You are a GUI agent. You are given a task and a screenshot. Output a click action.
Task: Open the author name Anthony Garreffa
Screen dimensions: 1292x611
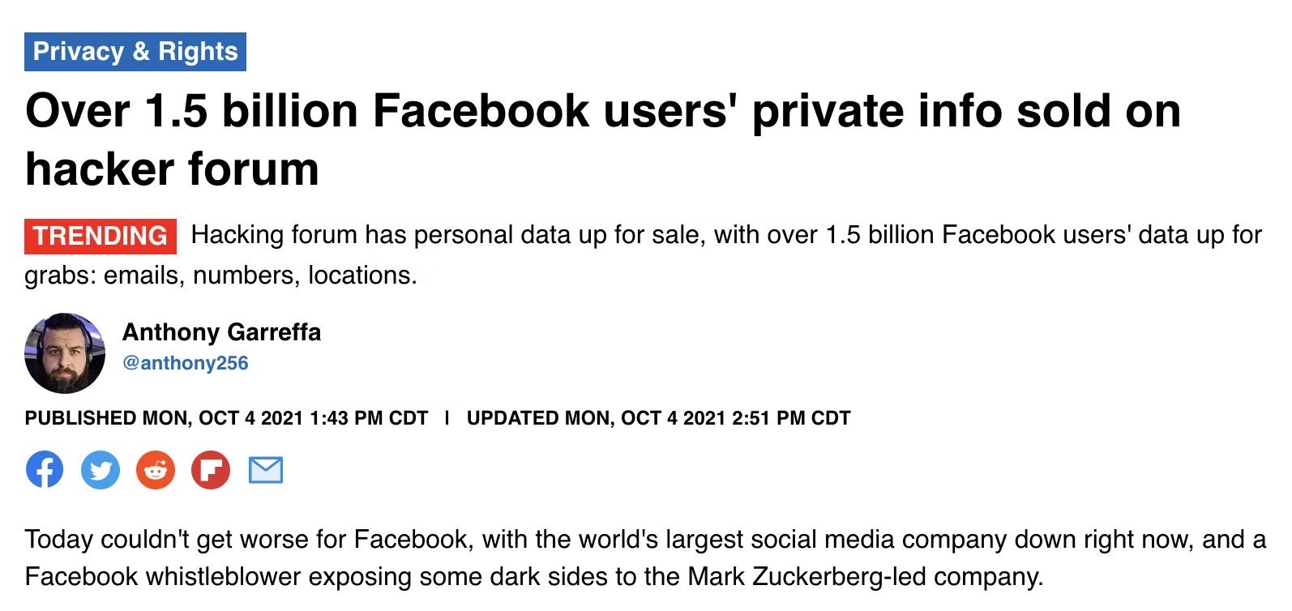tap(221, 332)
